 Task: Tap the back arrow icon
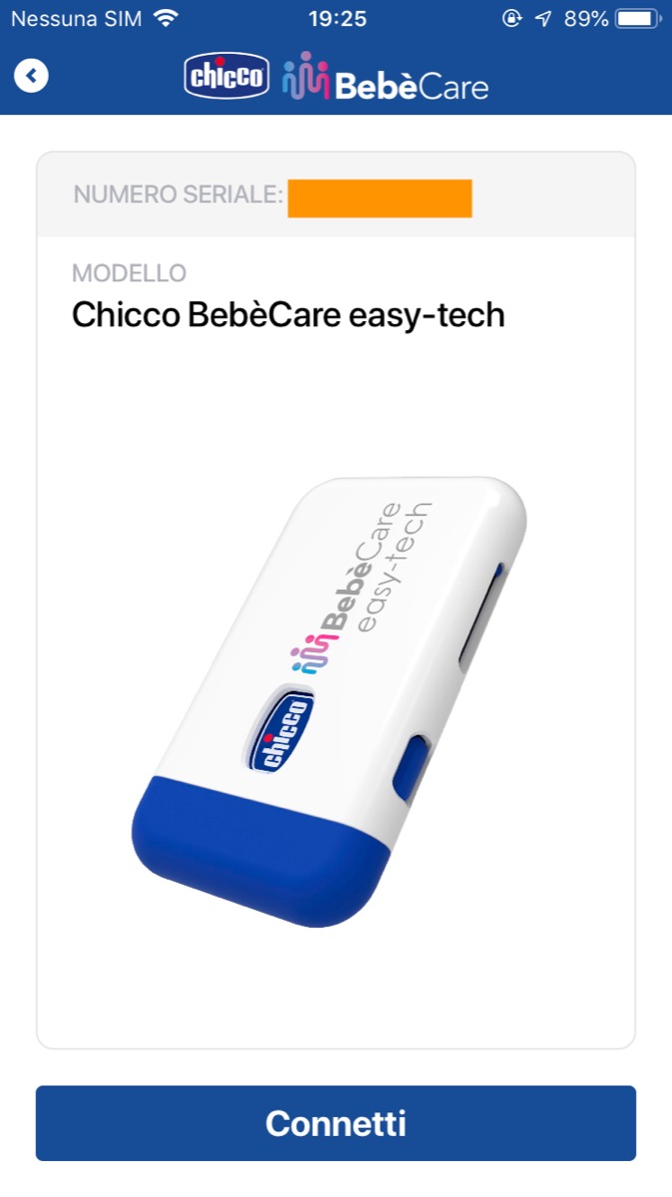pyautogui.click(x=31, y=75)
